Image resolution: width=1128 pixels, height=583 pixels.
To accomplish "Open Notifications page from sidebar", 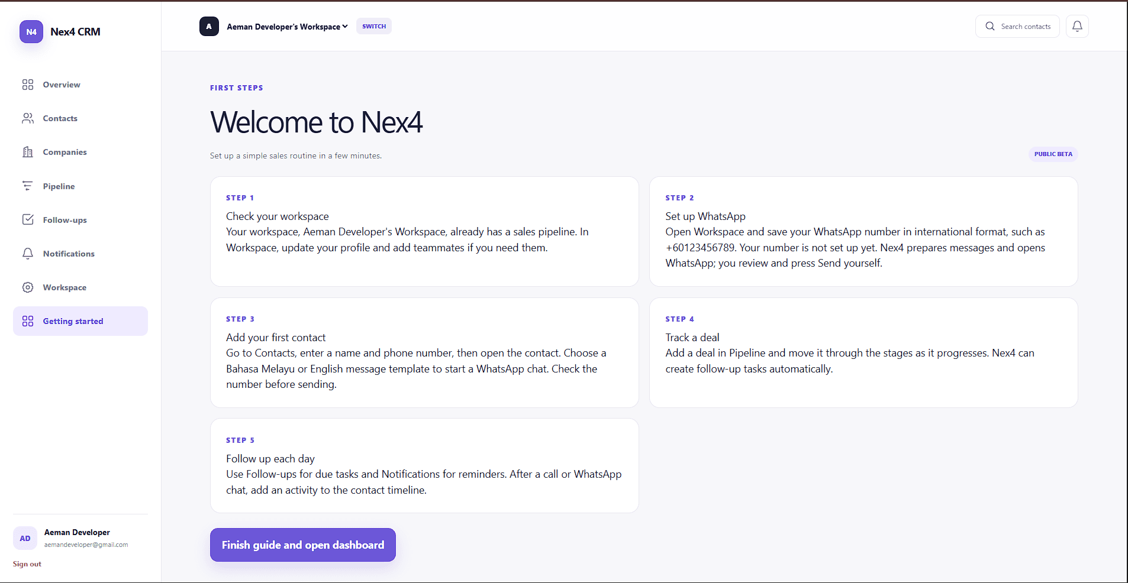I will (80, 254).
